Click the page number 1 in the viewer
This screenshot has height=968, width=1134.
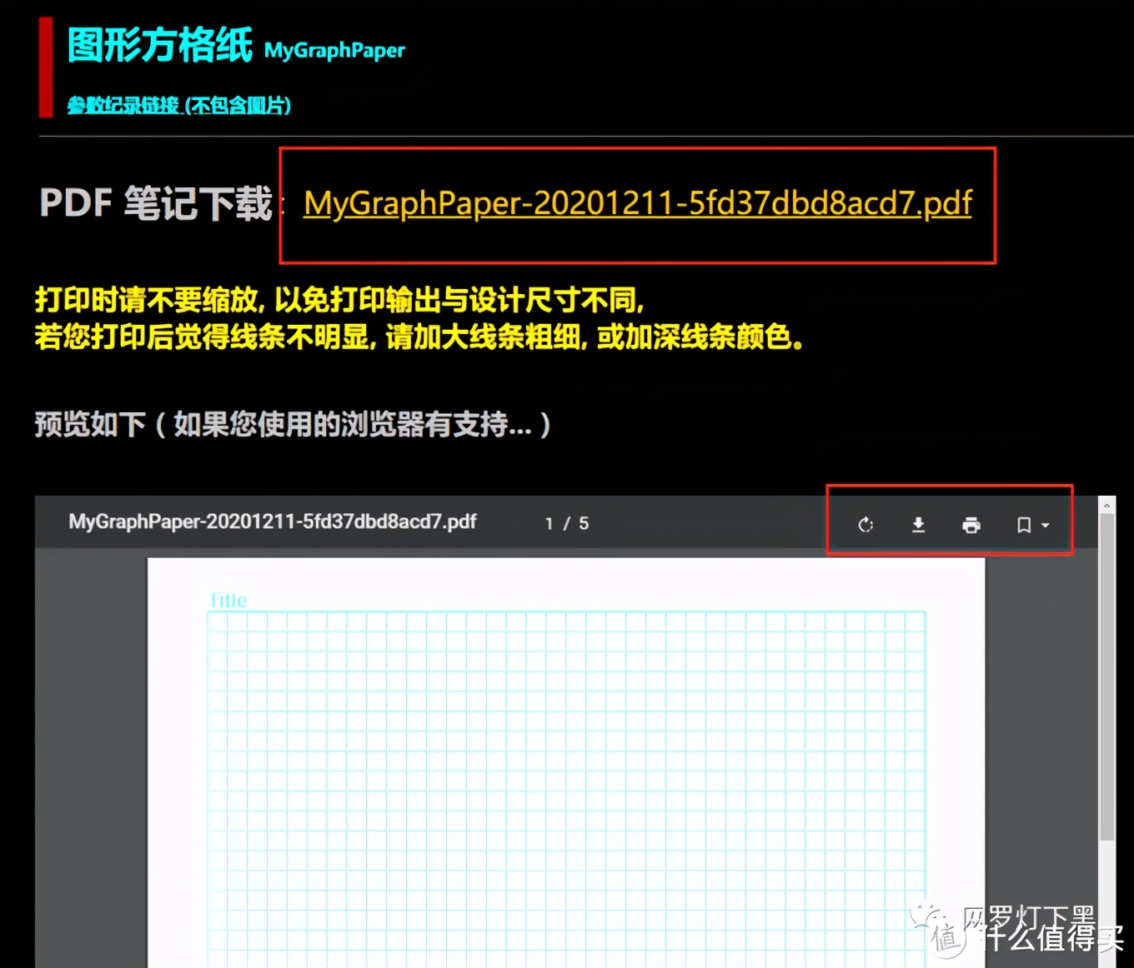point(549,523)
